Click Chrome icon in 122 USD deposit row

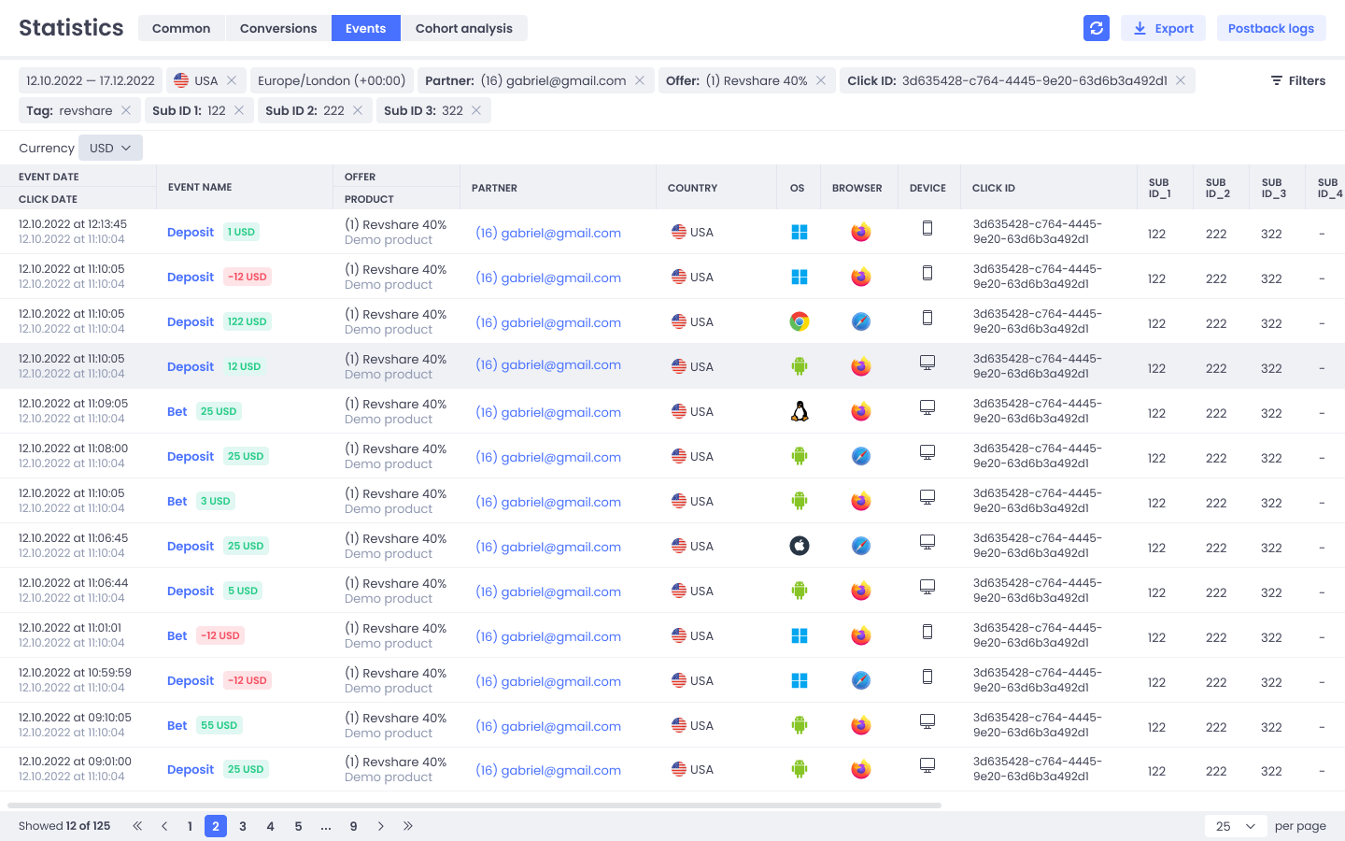pyautogui.click(x=800, y=321)
